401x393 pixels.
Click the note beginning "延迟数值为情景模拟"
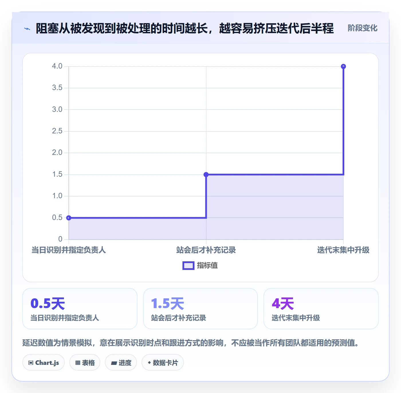tap(191, 343)
